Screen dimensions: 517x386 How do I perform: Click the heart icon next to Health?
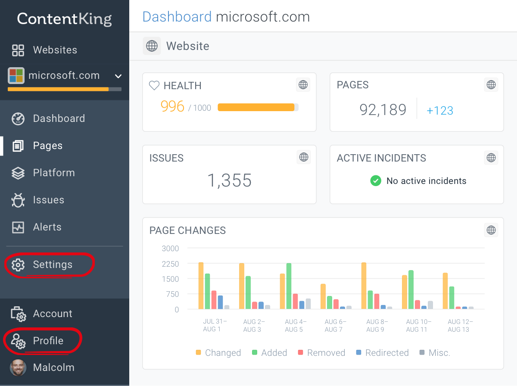154,85
